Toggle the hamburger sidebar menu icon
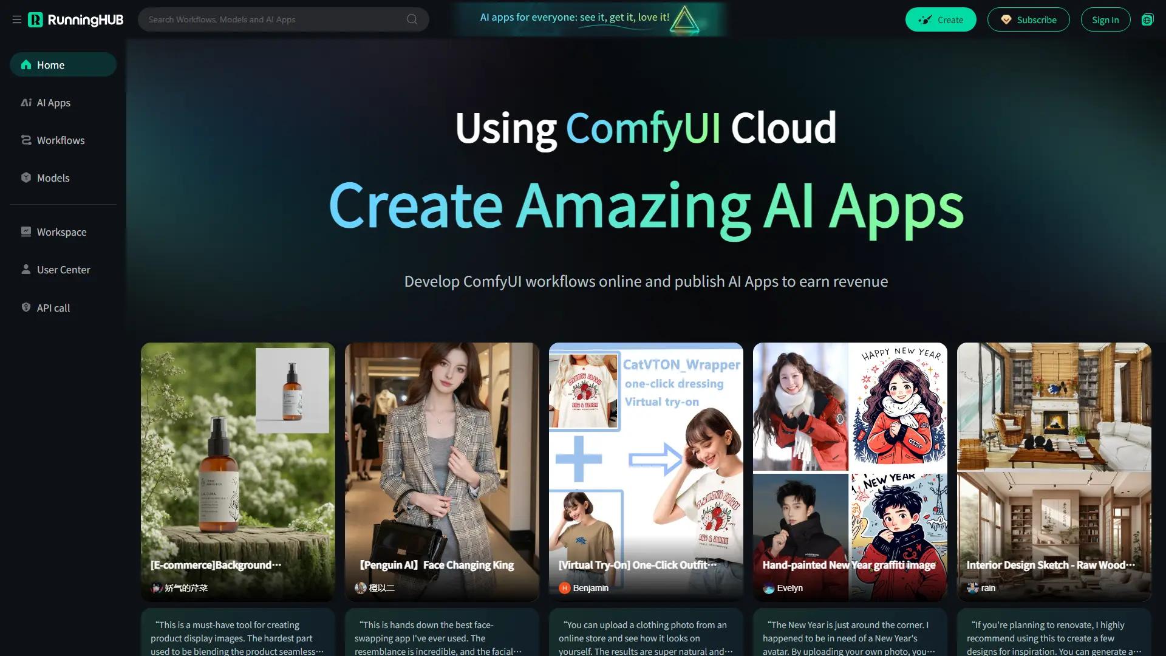Viewport: 1166px width, 656px height. coord(16,19)
